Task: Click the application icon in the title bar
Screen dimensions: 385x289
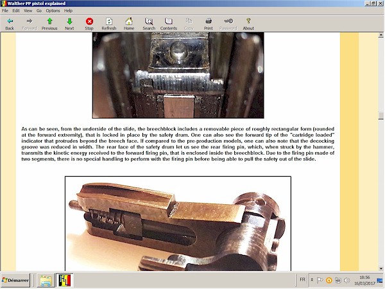Action: [4, 3]
